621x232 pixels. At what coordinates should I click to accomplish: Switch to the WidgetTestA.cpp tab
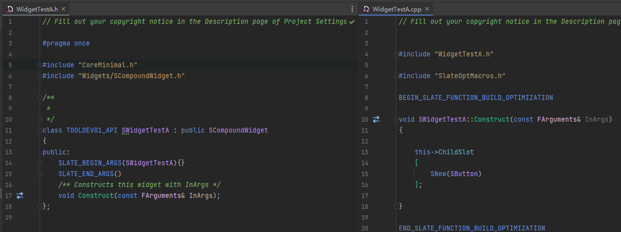396,9
